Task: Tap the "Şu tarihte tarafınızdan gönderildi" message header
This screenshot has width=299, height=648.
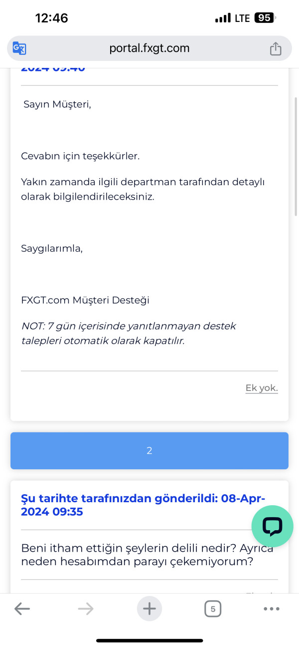Action: pos(144,505)
